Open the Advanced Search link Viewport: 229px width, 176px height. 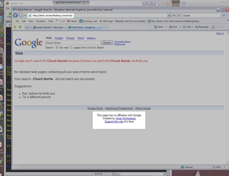(x=123, y=42)
